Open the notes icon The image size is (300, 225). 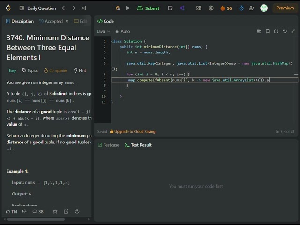click(x=170, y=8)
